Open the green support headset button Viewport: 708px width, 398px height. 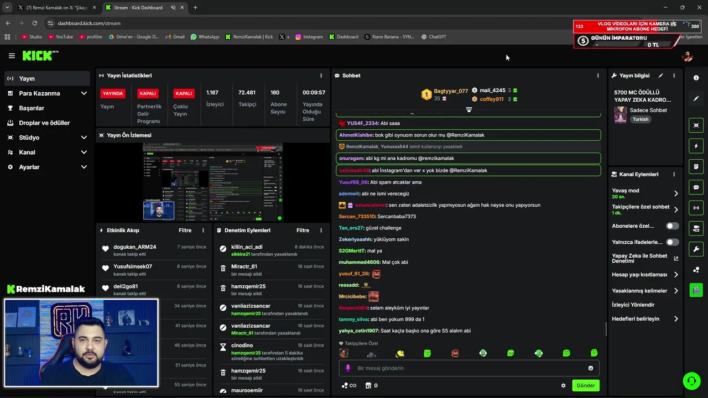pos(691,381)
